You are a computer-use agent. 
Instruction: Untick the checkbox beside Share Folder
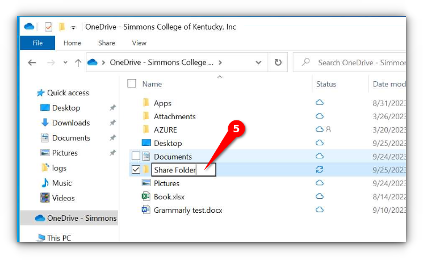pyautogui.click(x=136, y=169)
